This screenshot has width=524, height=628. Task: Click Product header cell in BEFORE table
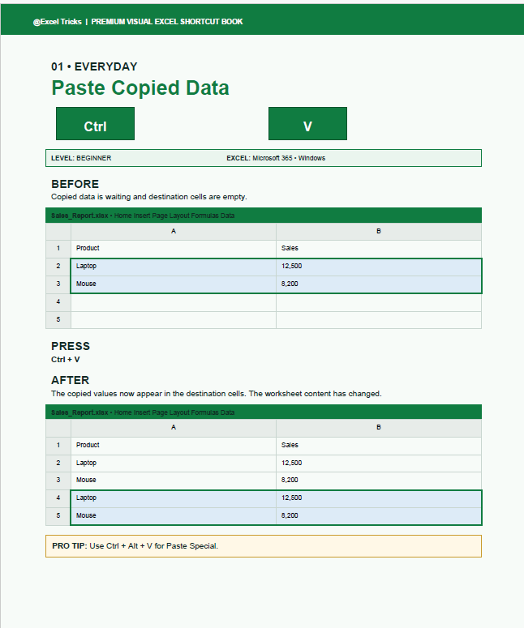(174, 249)
